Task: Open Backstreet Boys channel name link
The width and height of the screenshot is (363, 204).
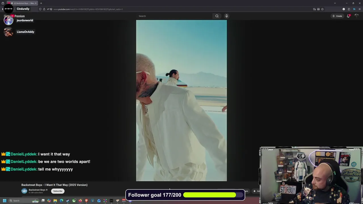Action: pos(37,190)
